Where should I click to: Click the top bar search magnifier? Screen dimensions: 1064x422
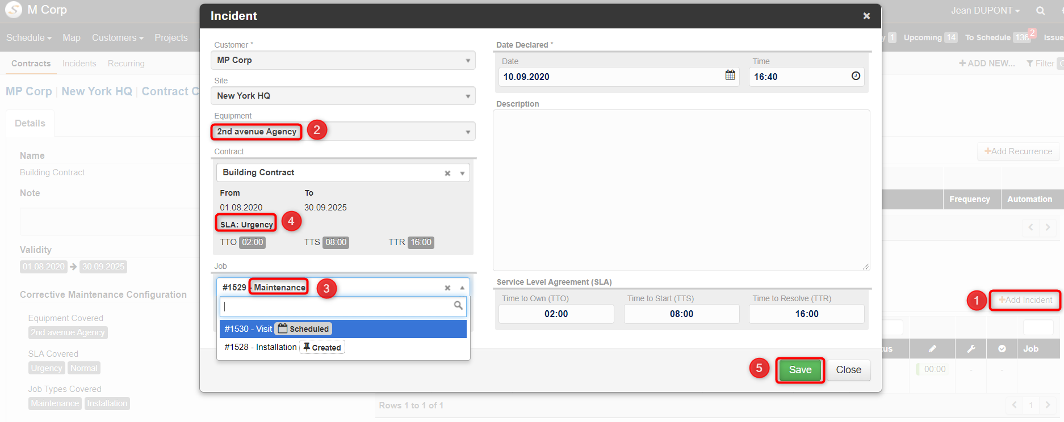(1040, 11)
